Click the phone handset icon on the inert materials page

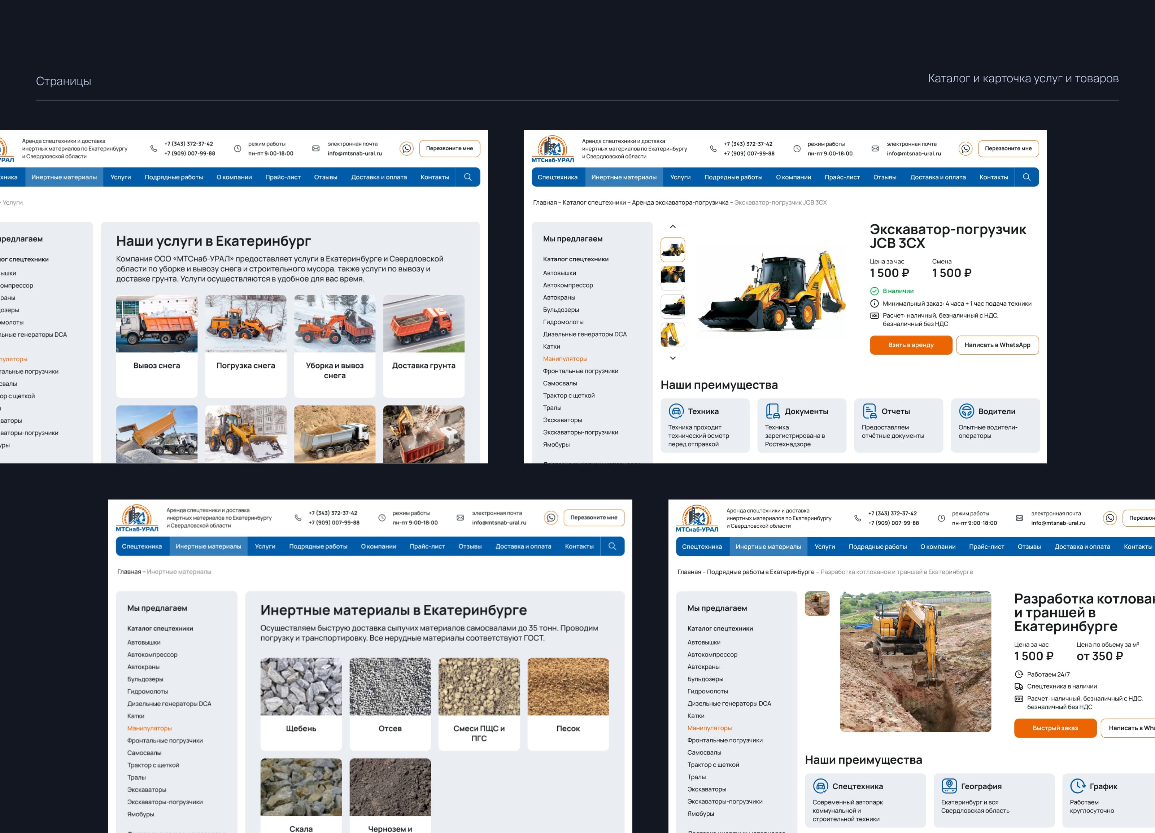point(298,518)
